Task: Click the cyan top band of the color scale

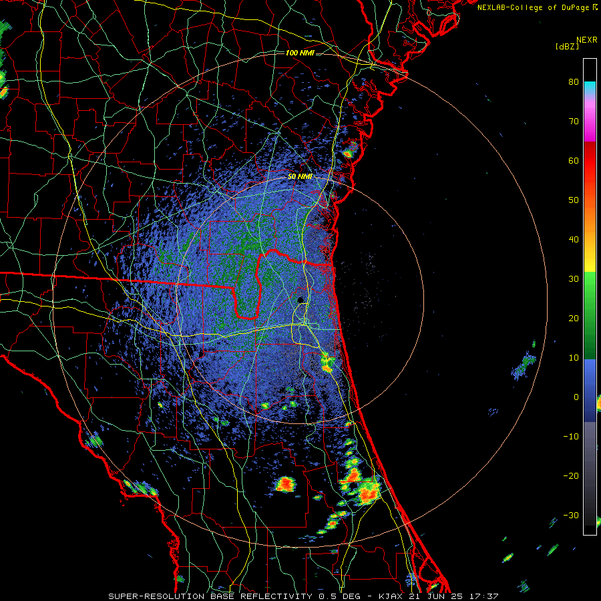Action: click(590, 89)
